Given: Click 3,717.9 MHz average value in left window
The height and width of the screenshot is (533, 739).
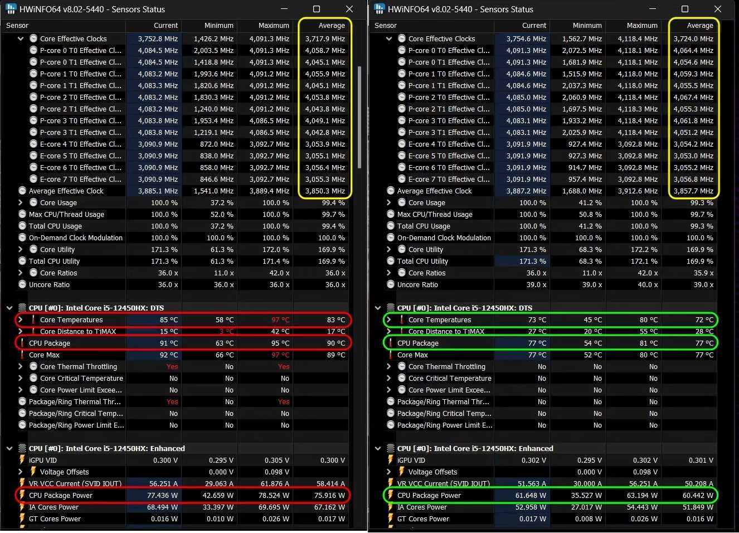Looking at the screenshot, I should (x=325, y=38).
